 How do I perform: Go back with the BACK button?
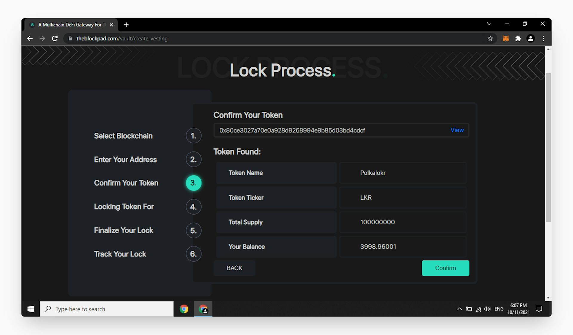[x=234, y=268]
